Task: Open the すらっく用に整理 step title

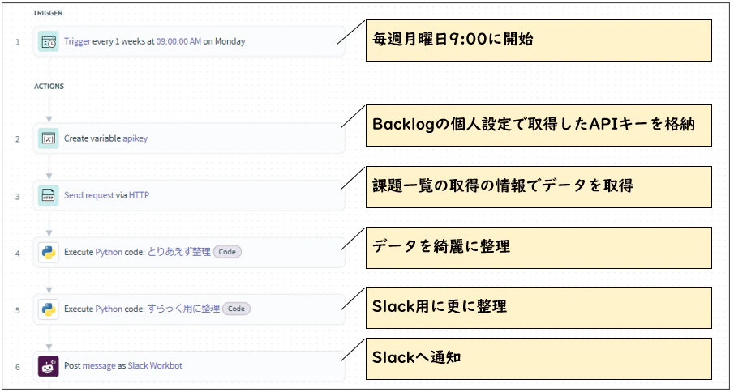Action: tap(183, 309)
